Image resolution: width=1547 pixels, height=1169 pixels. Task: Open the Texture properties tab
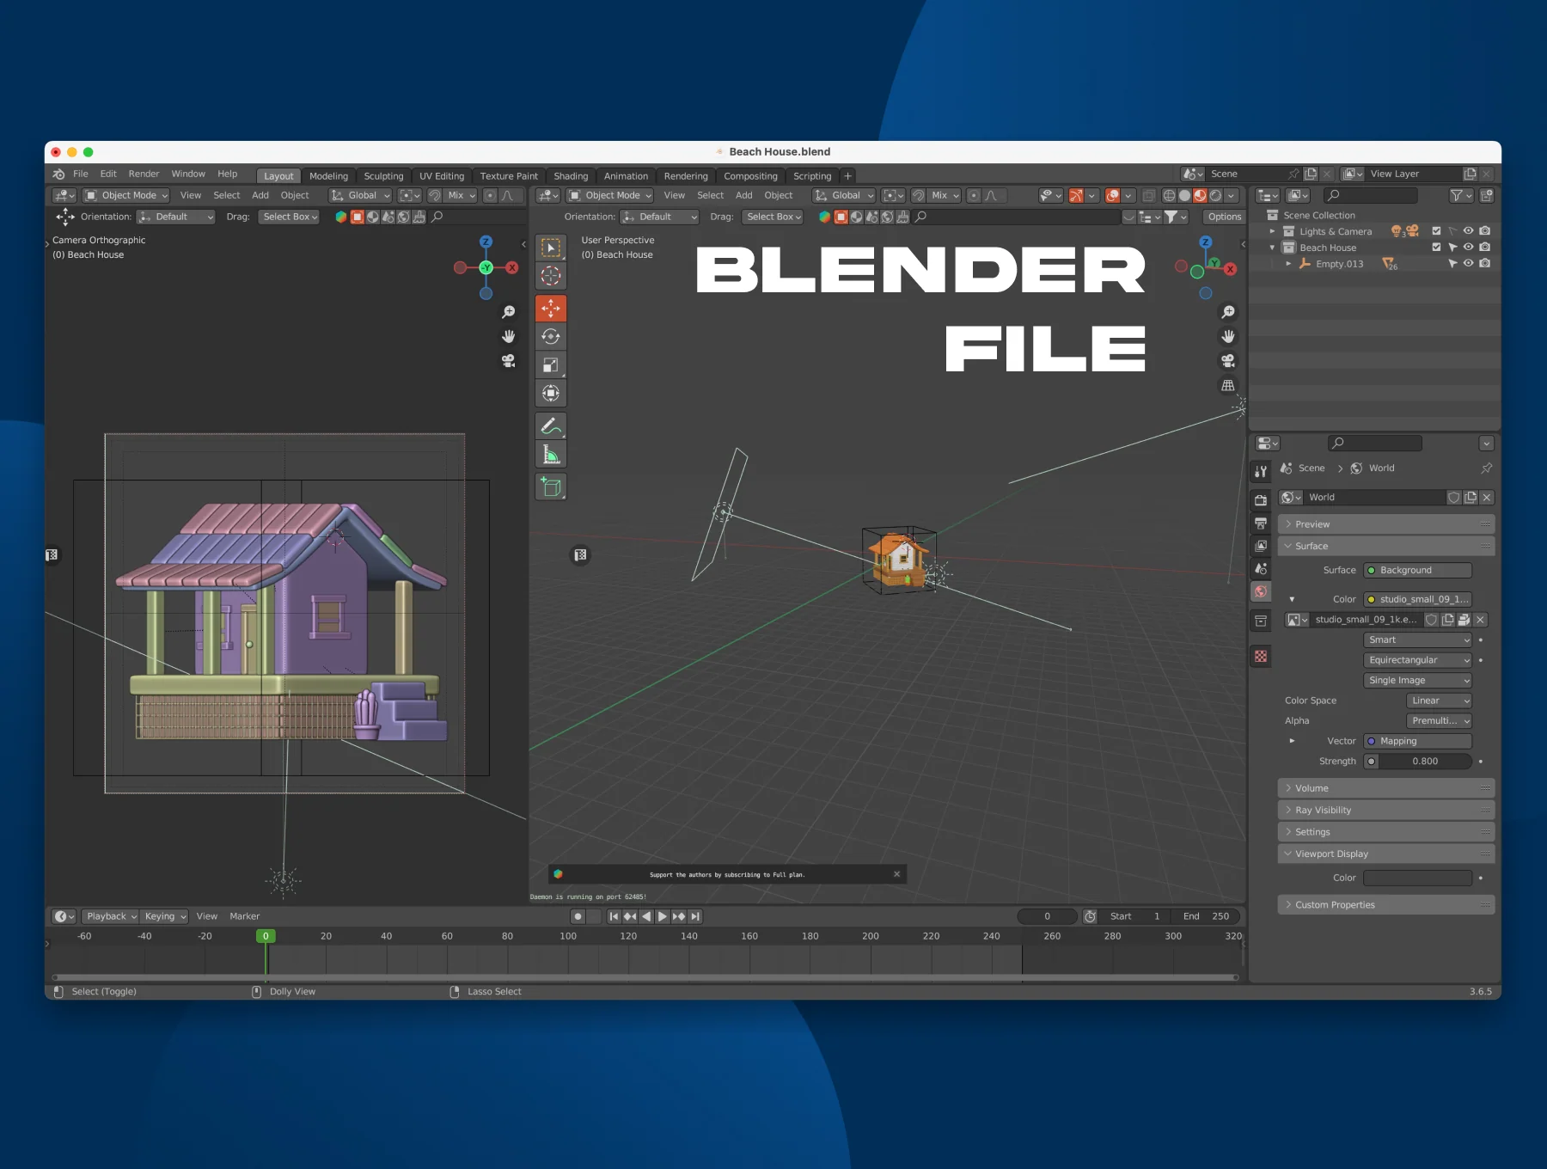1261,657
